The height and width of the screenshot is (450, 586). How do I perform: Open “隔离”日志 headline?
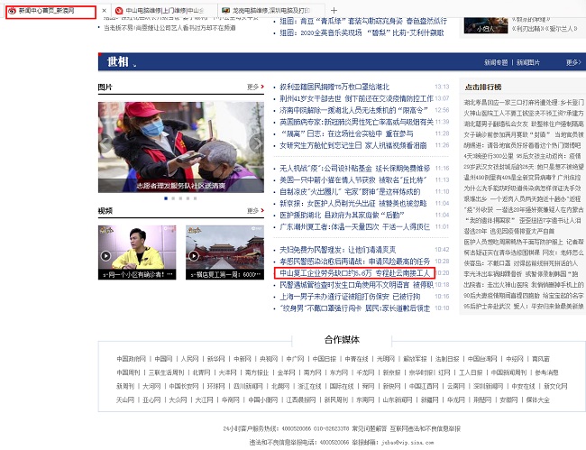click(x=346, y=133)
